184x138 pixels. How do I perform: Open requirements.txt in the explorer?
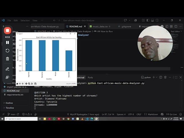pyautogui.click(x=15, y=95)
